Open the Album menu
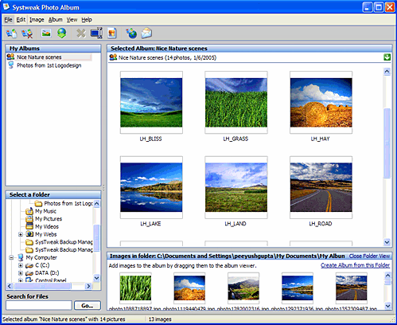 click(55, 20)
